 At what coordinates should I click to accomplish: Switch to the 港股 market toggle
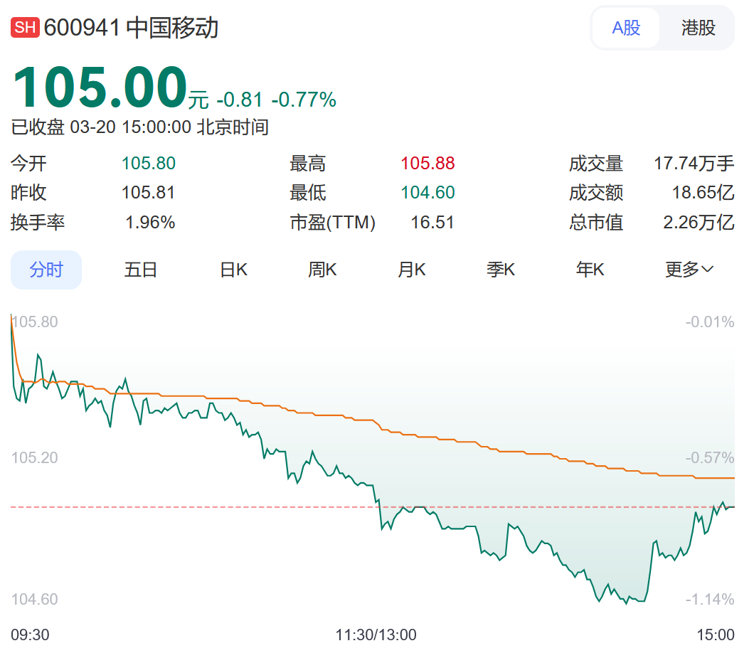[x=698, y=28]
